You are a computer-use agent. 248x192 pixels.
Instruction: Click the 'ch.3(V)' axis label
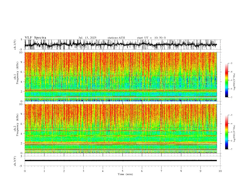15,161
